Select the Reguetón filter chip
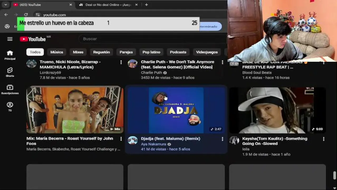The image size is (337, 190). pos(102,52)
